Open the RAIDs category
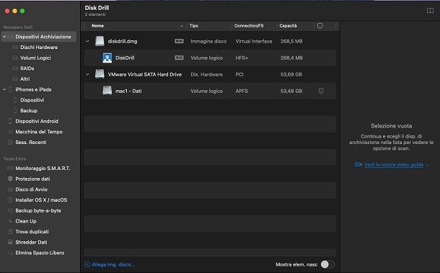Viewport: 440px width, 273px height. (x=27, y=68)
